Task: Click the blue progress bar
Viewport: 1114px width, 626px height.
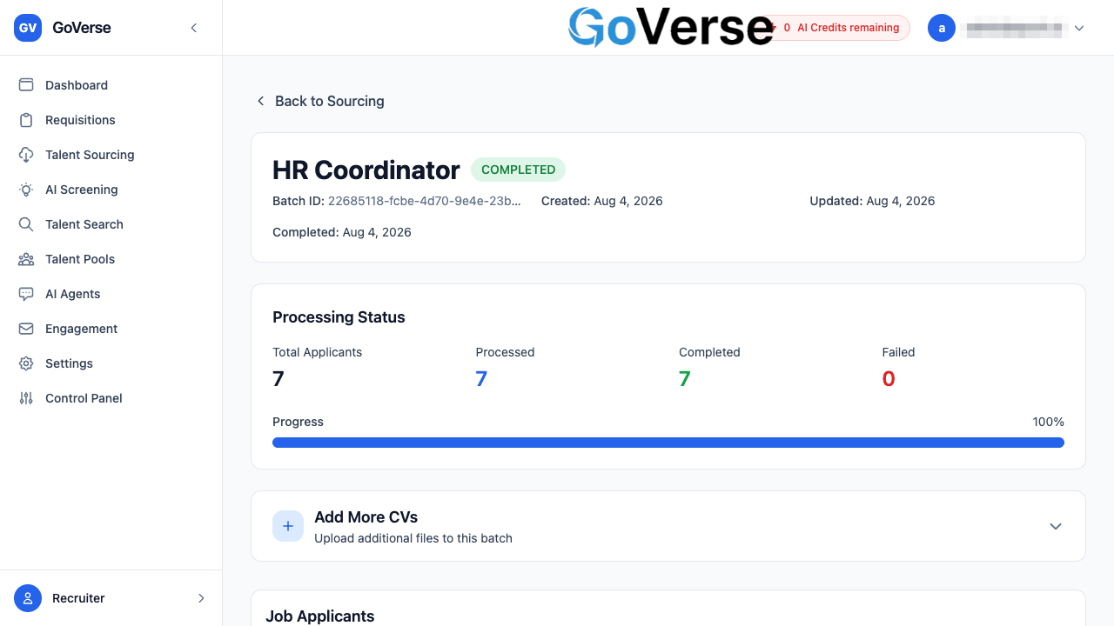Action: pyautogui.click(x=668, y=443)
